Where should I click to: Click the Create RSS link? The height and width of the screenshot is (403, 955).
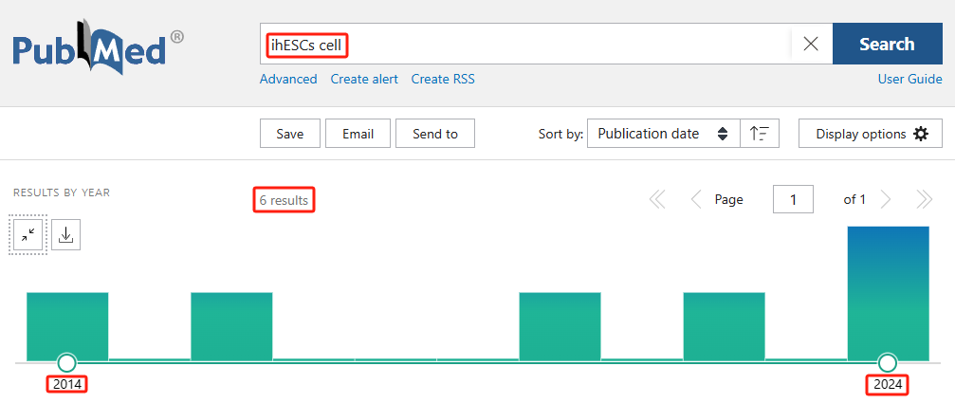pos(443,79)
